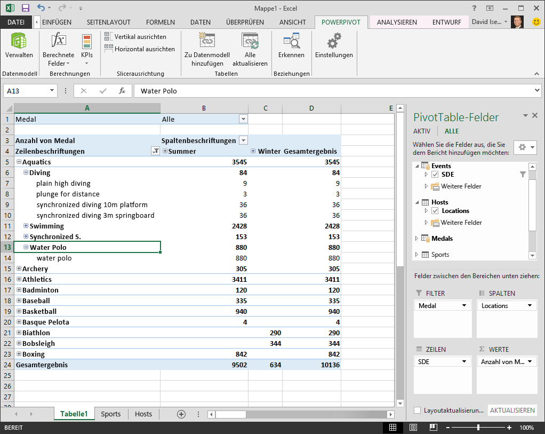545x434 pixels.
Task: Refresh all tables via Alle aktualisieren
Action: click(x=250, y=48)
